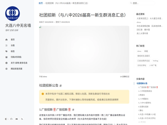The width and height of the screenshot is (167, 125).
Task: Open recent post dimo
Action: pyautogui.click(x=139, y=22)
